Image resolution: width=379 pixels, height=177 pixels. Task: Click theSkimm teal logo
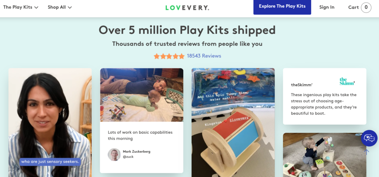point(347,81)
